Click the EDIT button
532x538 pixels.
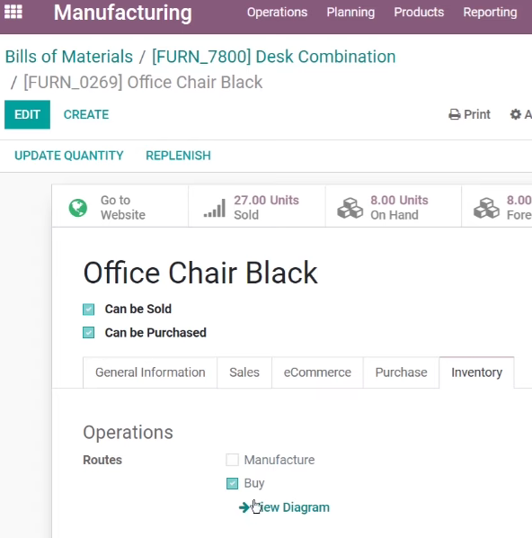(28, 114)
